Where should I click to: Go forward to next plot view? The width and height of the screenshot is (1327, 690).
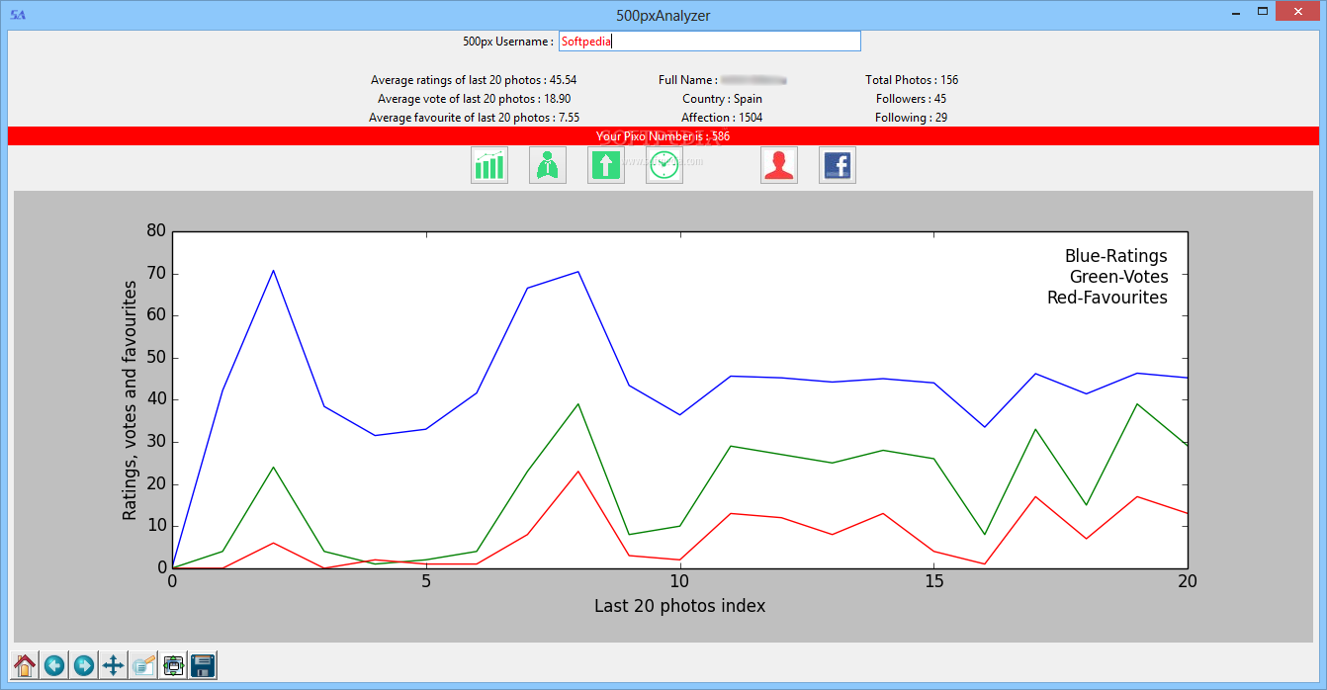click(84, 665)
